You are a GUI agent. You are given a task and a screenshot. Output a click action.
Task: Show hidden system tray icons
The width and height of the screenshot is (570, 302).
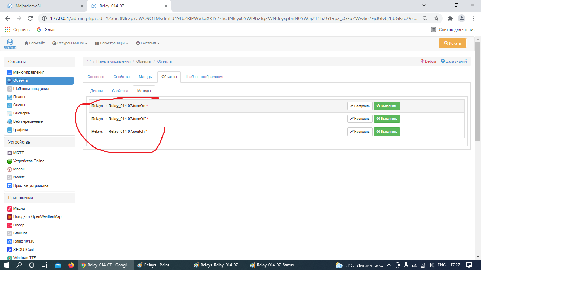(389, 265)
